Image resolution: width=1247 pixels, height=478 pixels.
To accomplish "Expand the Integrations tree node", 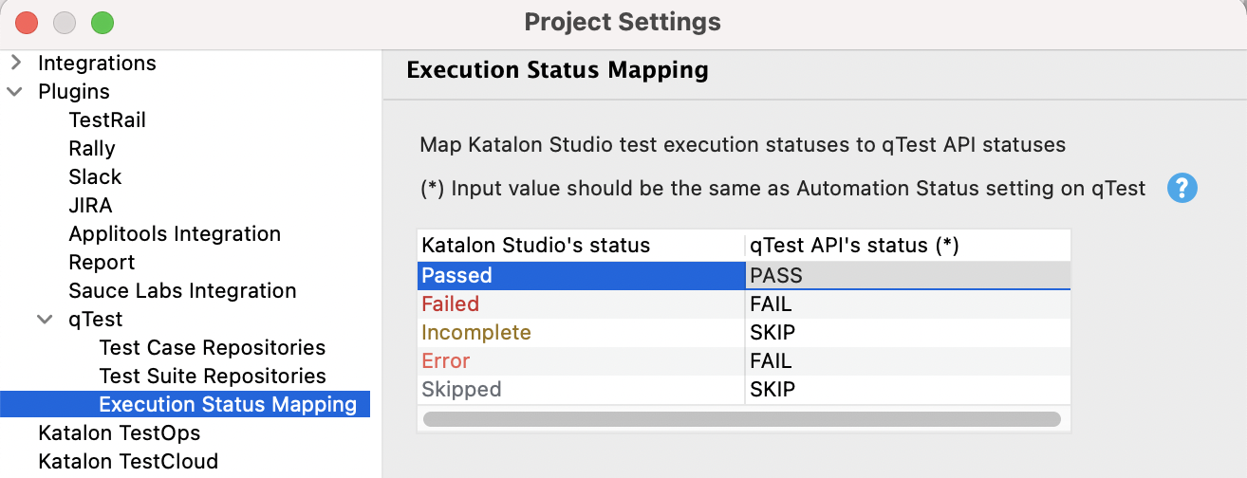I will (x=15, y=64).
